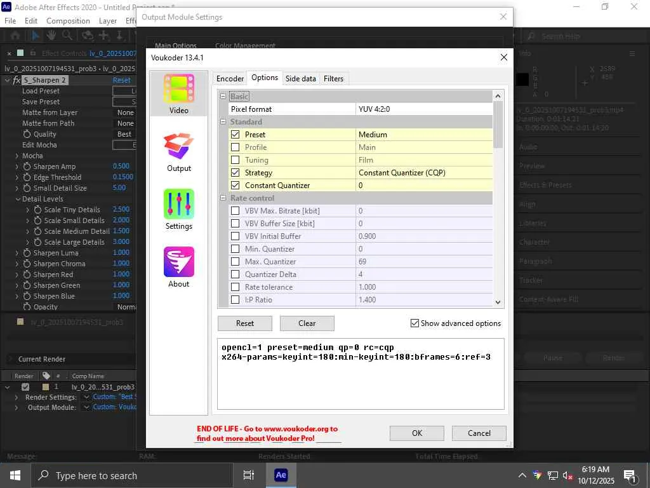650x488 pixels.
Task: Click the Quality stopwatch icon
Action: click(27, 134)
